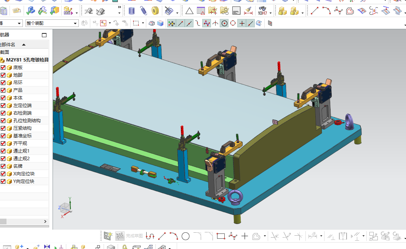406x249 pixels.
Task: Click the ABC part naming icon
Action: (x=68, y=11)
